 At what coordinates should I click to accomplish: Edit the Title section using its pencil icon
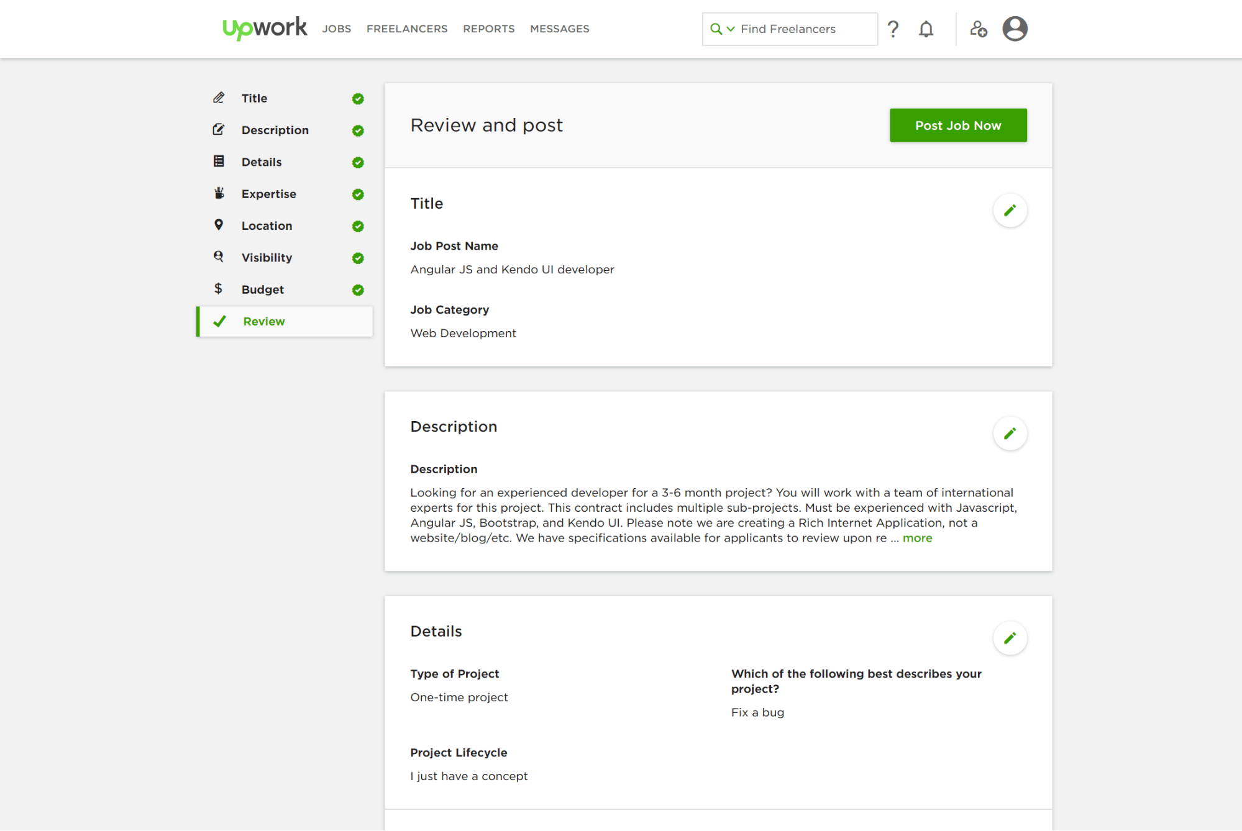pyautogui.click(x=1010, y=210)
